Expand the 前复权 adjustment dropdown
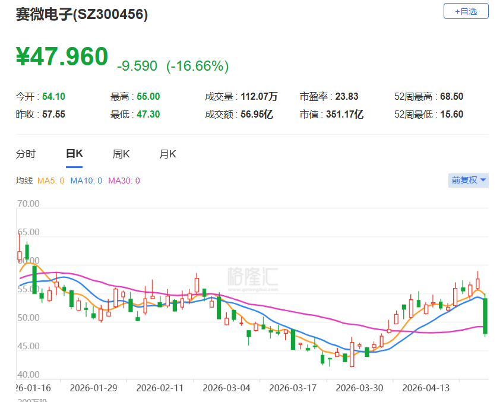The height and width of the screenshot is (402, 503). pos(469,181)
